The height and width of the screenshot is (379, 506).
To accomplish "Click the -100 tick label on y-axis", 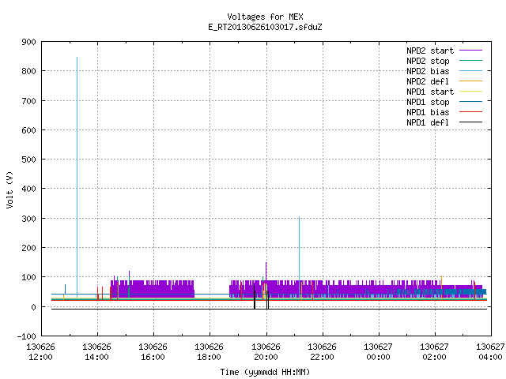I will tap(26, 336).
